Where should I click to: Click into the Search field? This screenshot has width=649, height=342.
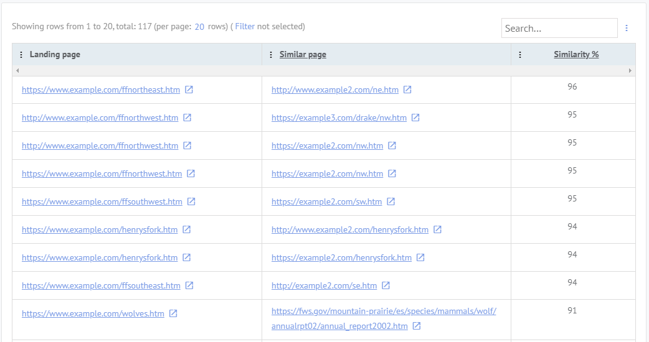pos(559,28)
